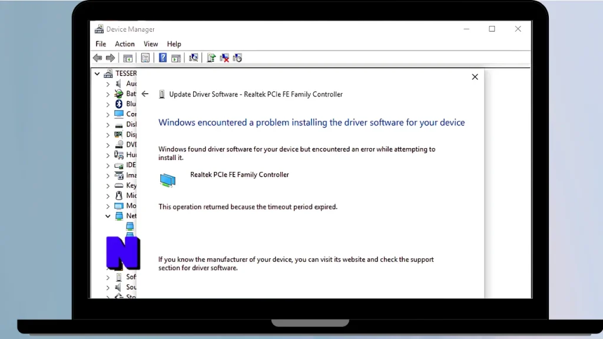Image resolution: width=603 pixels, height=339 pixels.
Task: Select the Imaging devices category icon
Action: click(x=119, y=175)
